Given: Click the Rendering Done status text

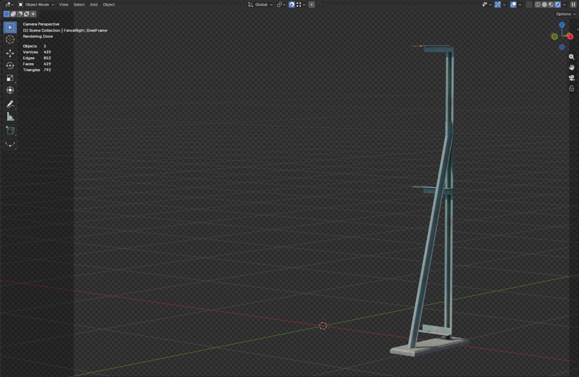Looking at the screenshot, I should click(x=38, y=36).
